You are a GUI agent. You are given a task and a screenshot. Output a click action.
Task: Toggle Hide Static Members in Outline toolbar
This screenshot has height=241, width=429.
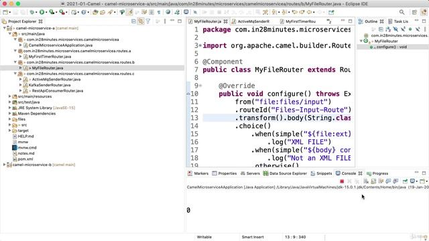pyautogui.click(x=403, y=29)
